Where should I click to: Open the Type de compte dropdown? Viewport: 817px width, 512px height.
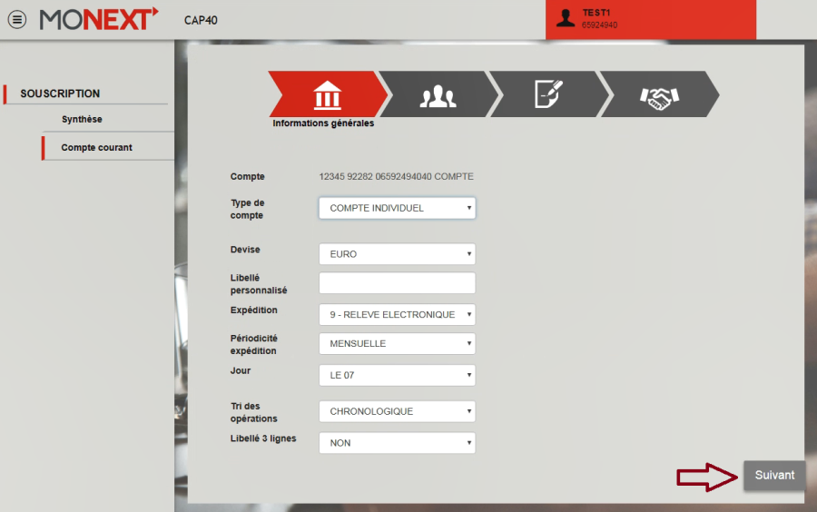tap(397, 208)
